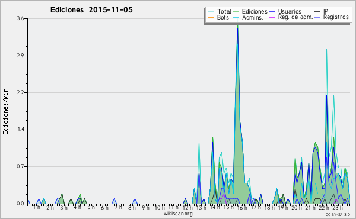Click the "5 h" x-axis label

tap(91, 207)
